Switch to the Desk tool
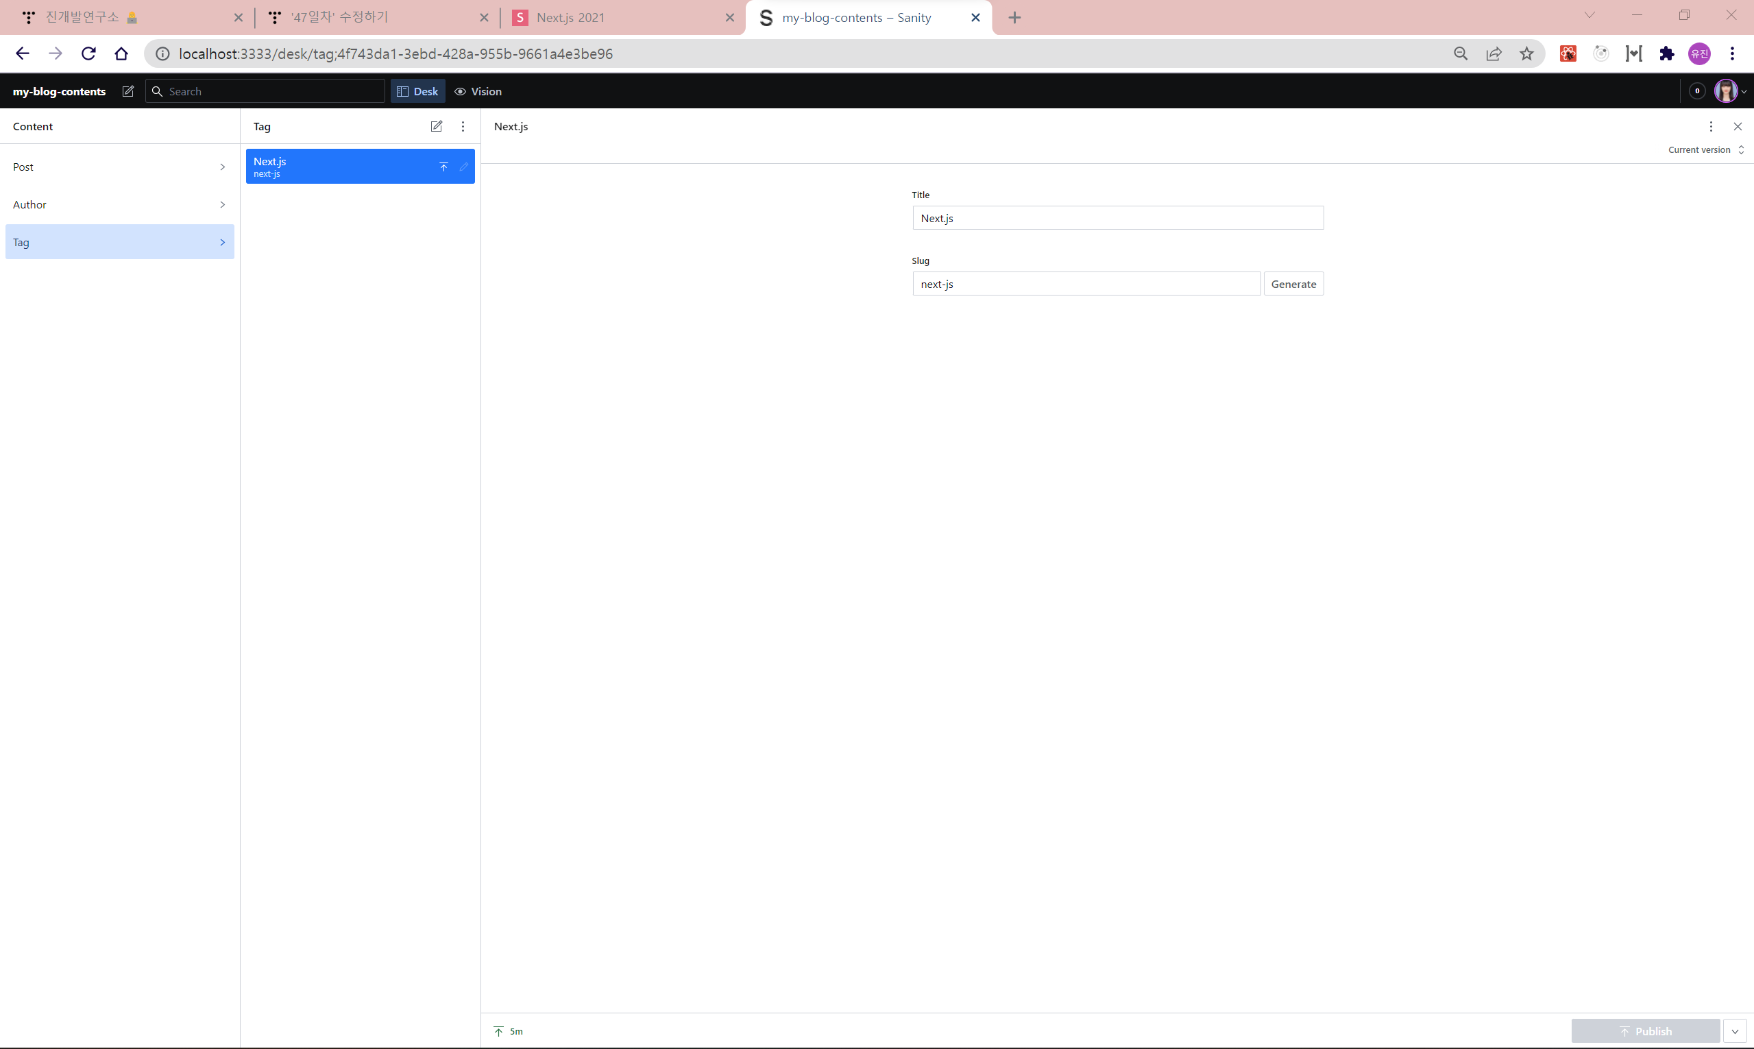This screenshot has width=1754, height=1049. pyautogui.click(x=417, y=91)
